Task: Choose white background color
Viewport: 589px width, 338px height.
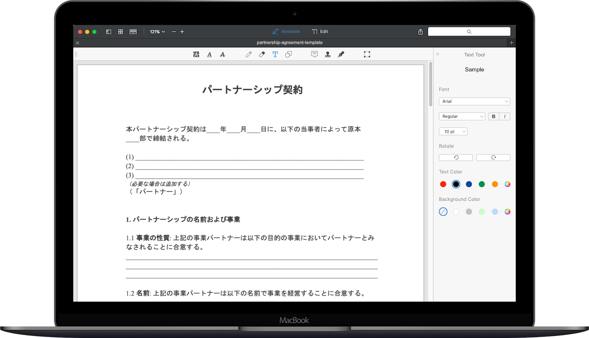Action: pyautogui.click(x=456, y=212)
